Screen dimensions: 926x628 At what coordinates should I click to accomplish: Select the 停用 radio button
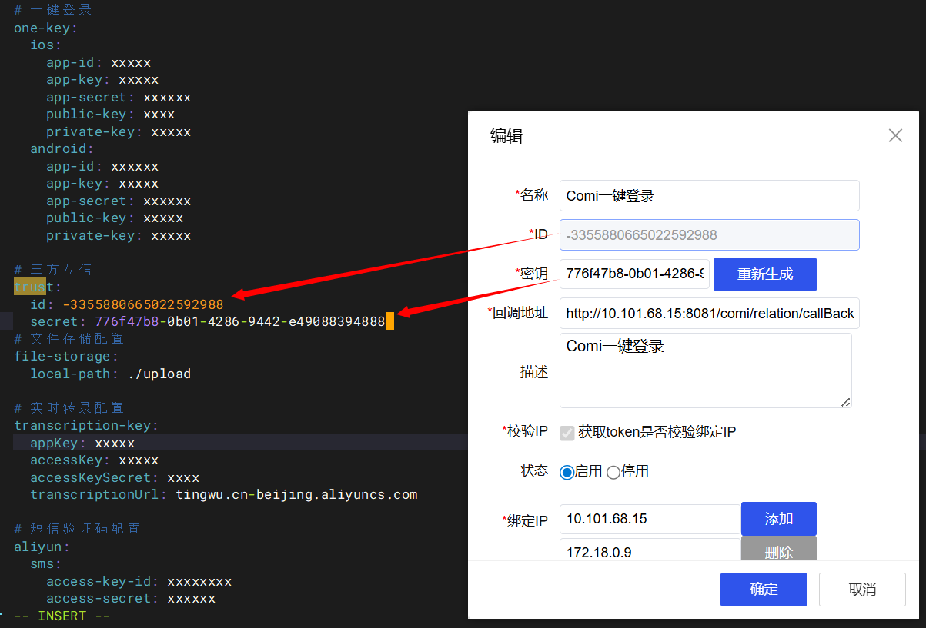[x=613, y=472]
